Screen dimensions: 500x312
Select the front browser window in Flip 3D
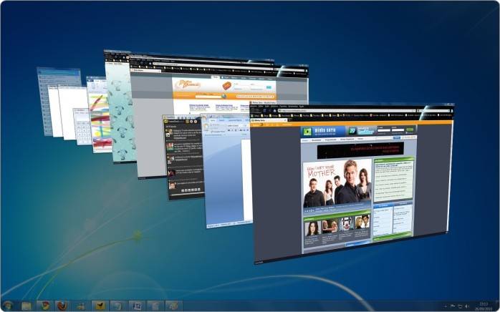[x=351, y=183]
